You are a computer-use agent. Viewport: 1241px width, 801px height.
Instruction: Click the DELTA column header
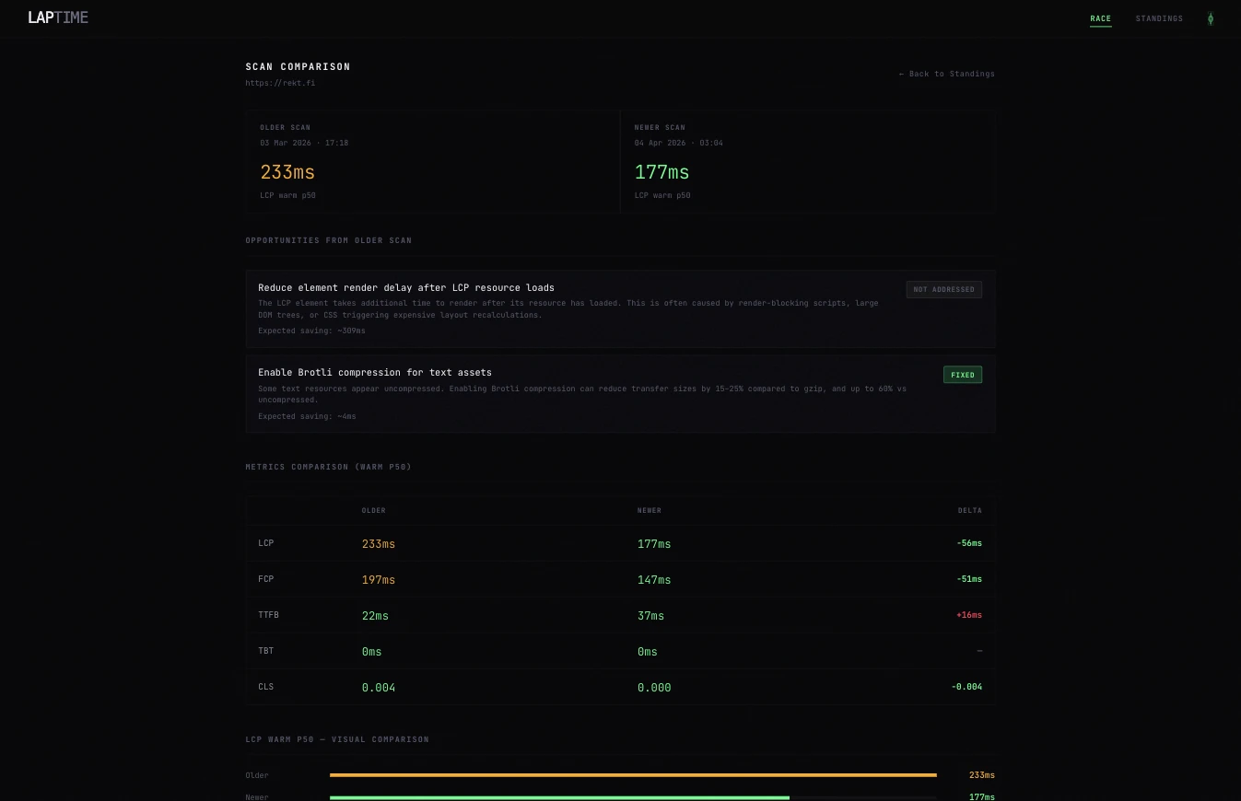tap(969, 510)
